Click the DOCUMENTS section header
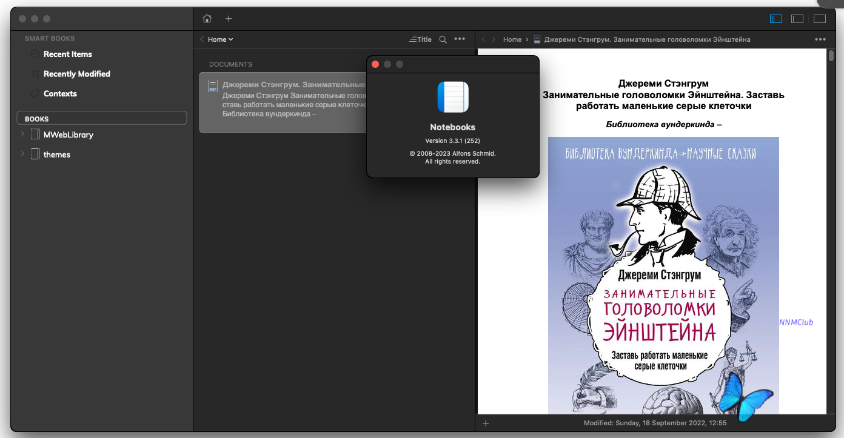This screenshot has width=844, height=438. (x=230, y=64)
